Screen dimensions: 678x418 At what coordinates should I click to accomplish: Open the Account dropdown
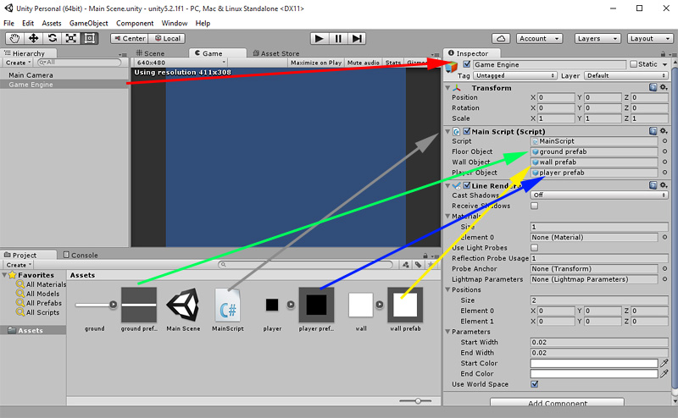click(539, 38)
